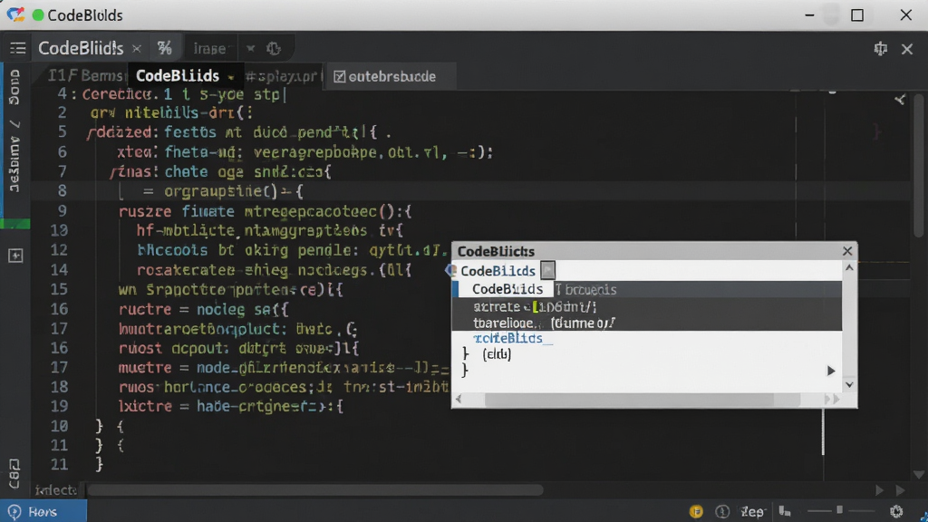Image resolution: width=928 pixels, height=522 pixels.
Task: Click popup scroll down arrow
Action: [849, 384]
